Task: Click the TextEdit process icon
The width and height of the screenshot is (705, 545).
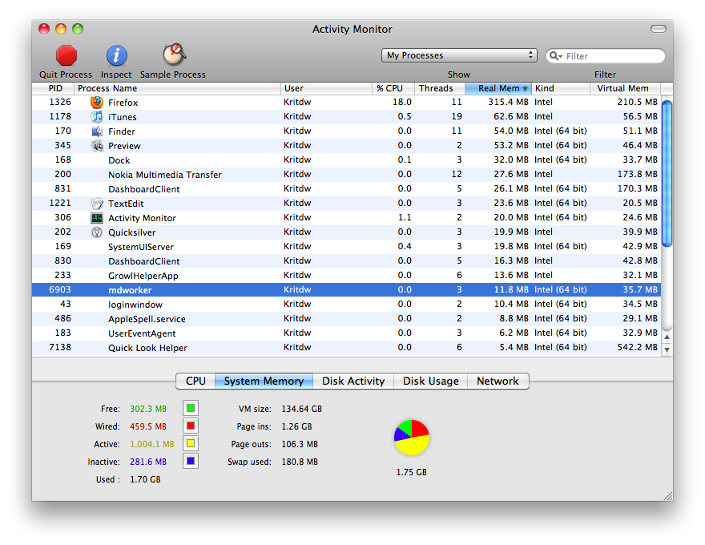Action: pos(97,204)
